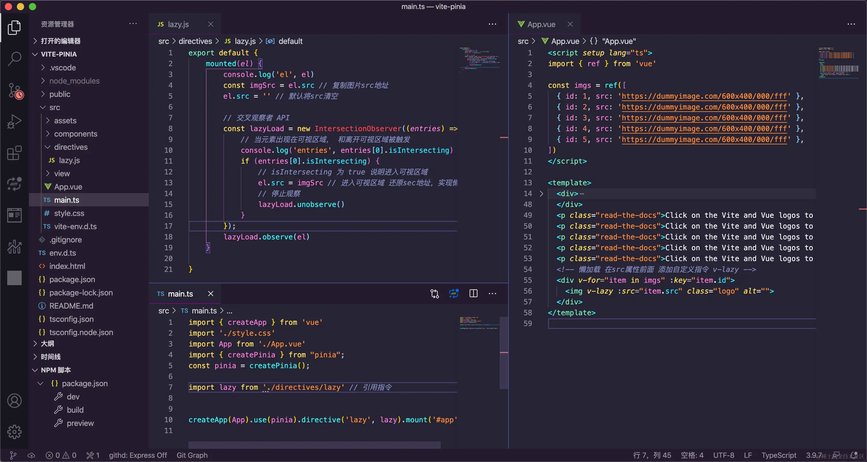The width and height of the screenshot is (867, 462).
Task: Change the UTF-8 file encoding
Action: [723, 455]
